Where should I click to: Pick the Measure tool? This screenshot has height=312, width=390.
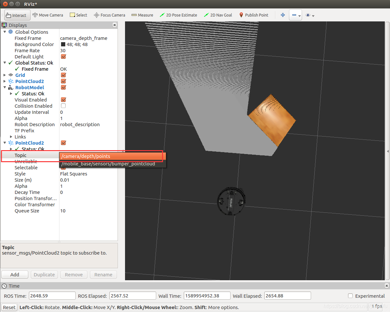[142, 15]
